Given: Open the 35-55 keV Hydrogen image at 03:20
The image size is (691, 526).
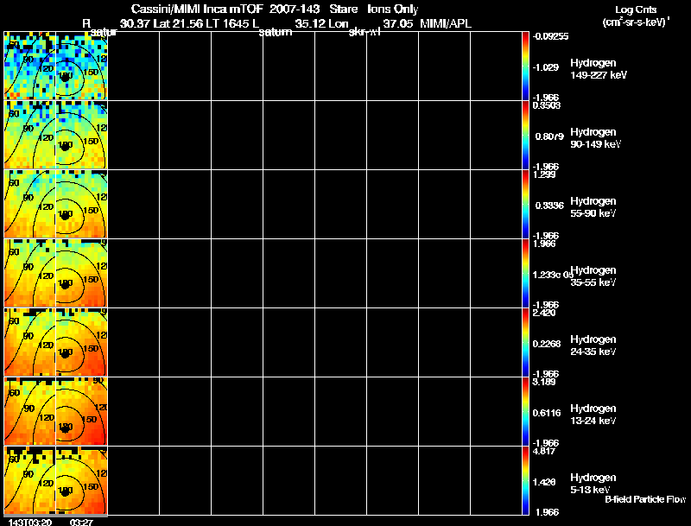Looking at the screenshot, I should click(29, 273).
